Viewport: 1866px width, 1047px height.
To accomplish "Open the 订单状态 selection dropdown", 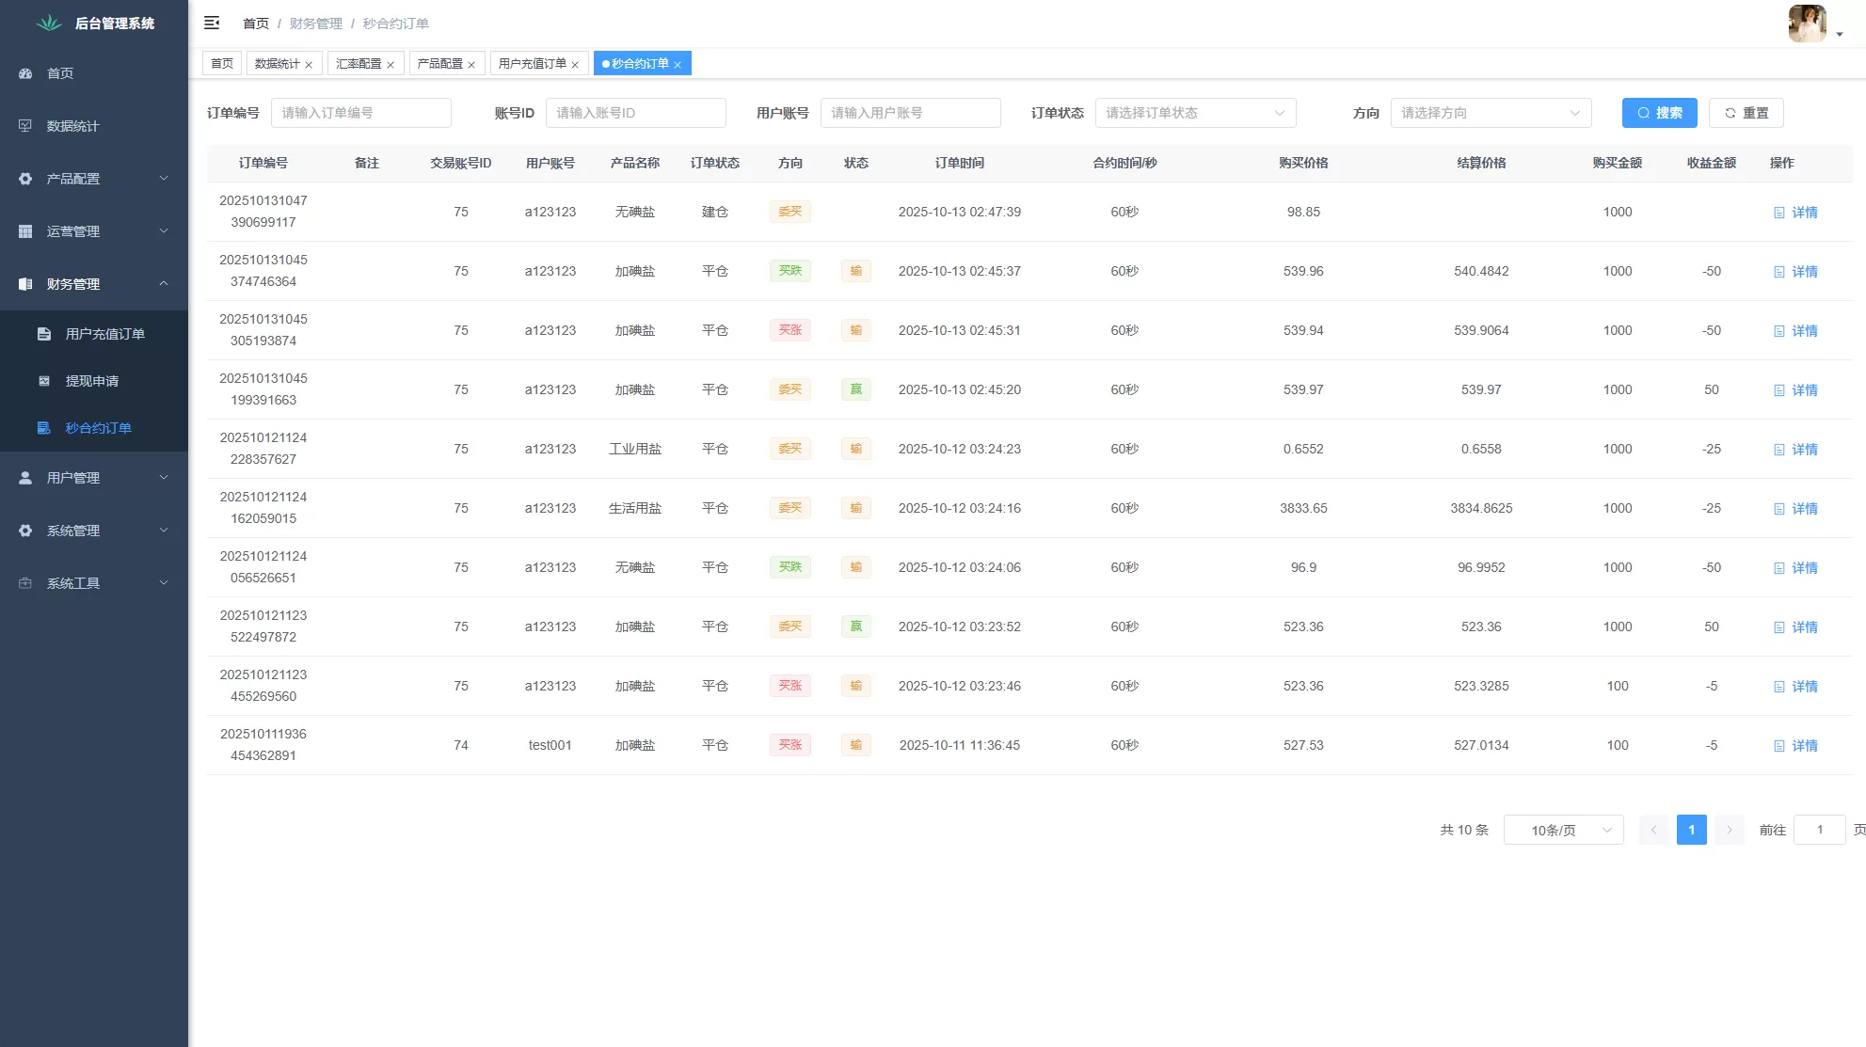I will point(1194,113).
